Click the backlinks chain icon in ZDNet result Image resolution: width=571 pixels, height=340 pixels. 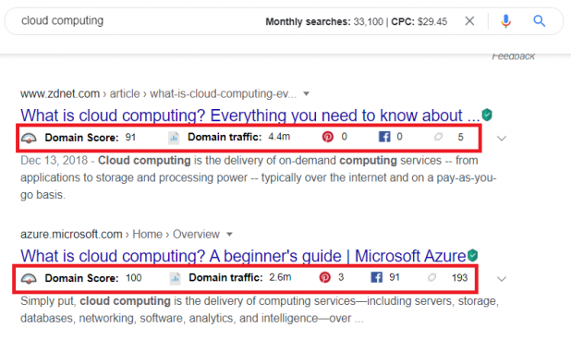pos(439,137)
